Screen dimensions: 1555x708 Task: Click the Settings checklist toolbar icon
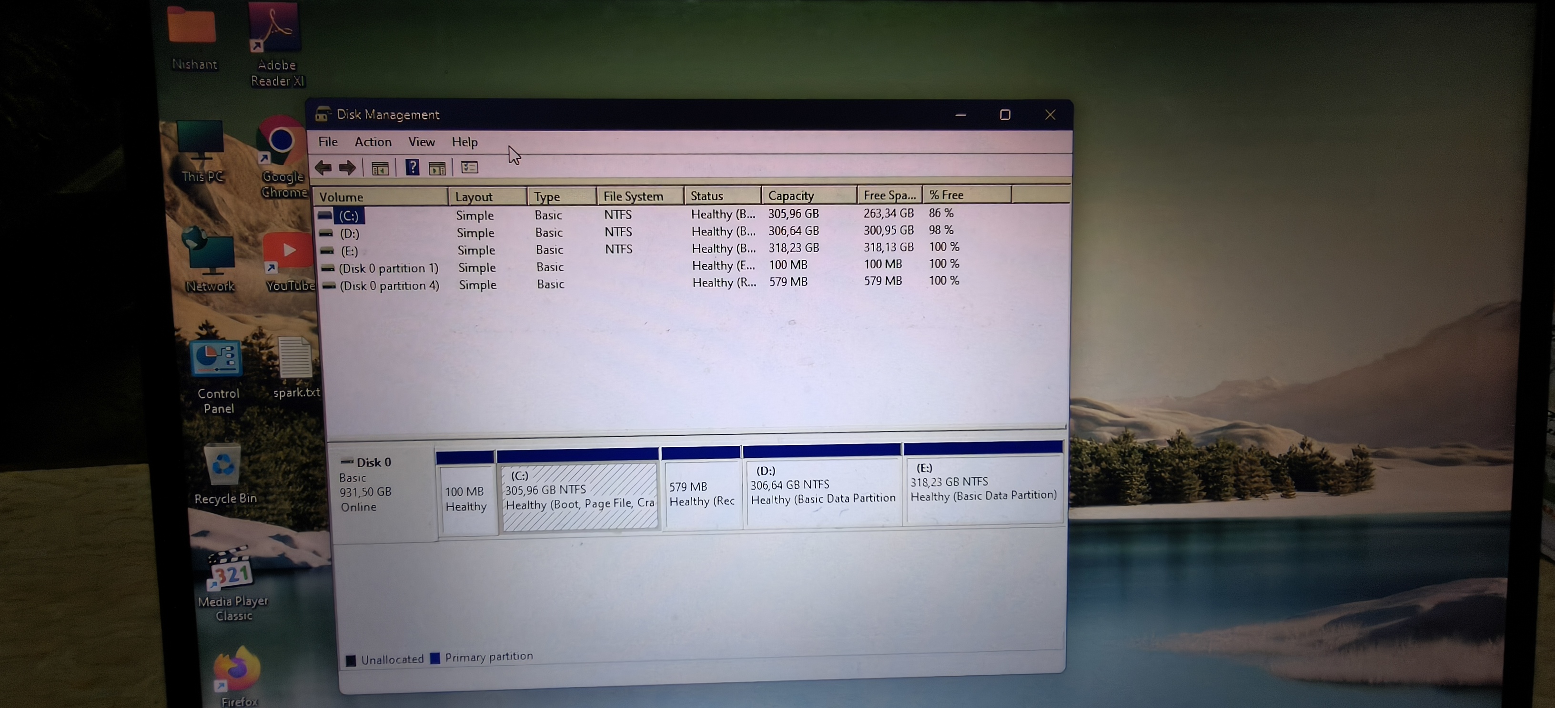[470, 167]
